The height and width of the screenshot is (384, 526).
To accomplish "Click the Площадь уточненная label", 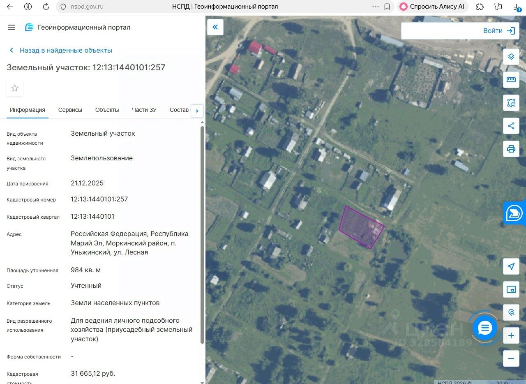I will [x=32, y=270].
